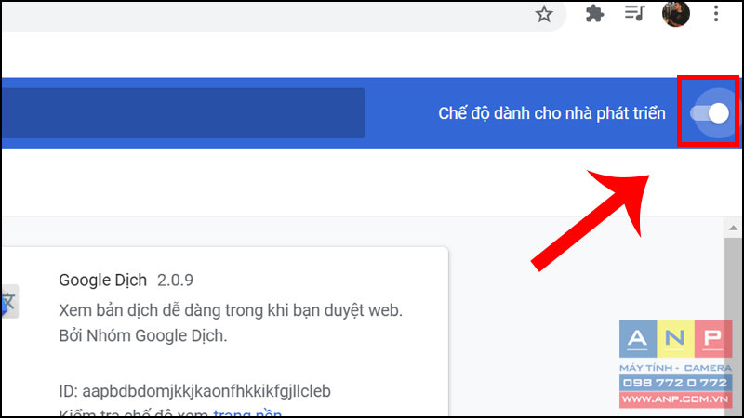Open Chrome's three-dot menu

pos(716,13)
